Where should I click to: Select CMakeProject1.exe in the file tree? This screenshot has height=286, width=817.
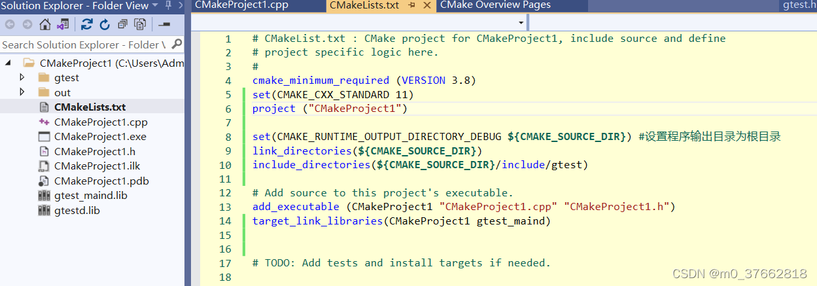(x=100, y=137)
